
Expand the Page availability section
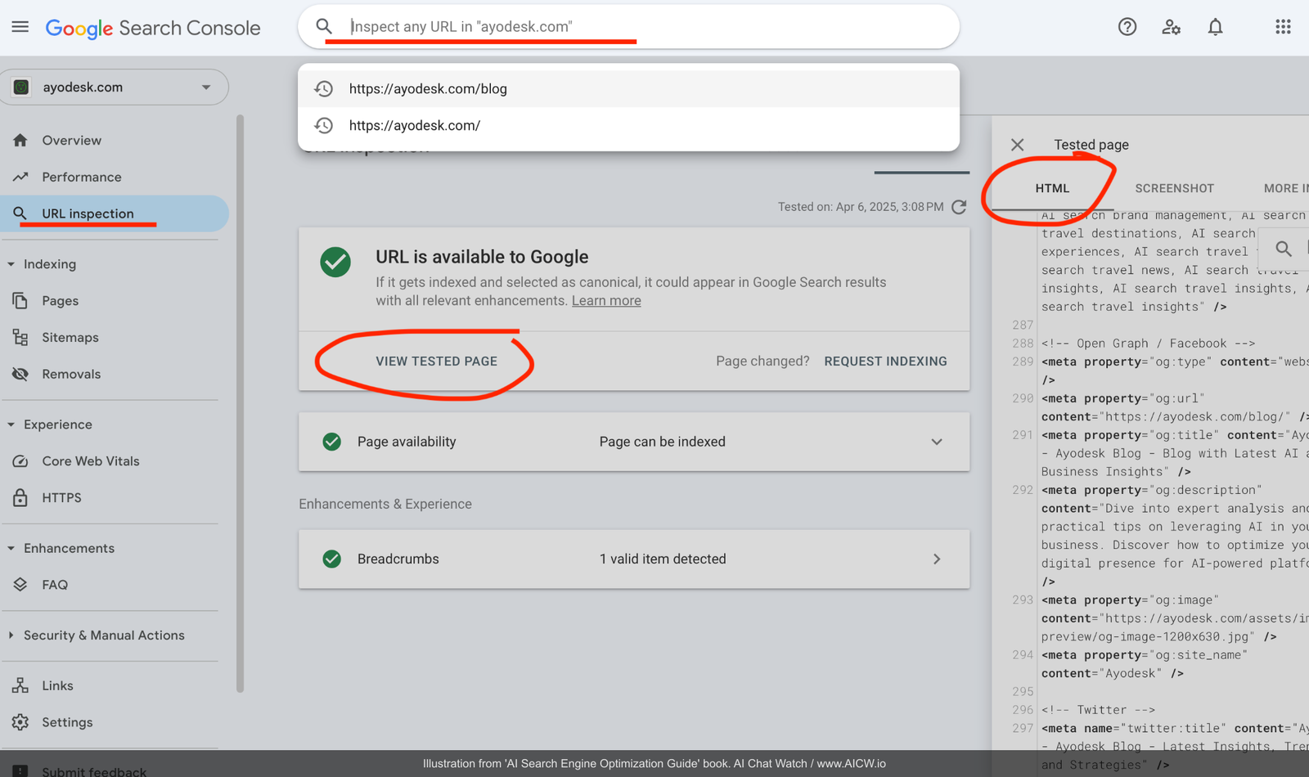936,442
